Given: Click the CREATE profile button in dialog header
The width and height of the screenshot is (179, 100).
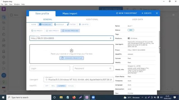Looking at the screenshot, I should (147, 13).
